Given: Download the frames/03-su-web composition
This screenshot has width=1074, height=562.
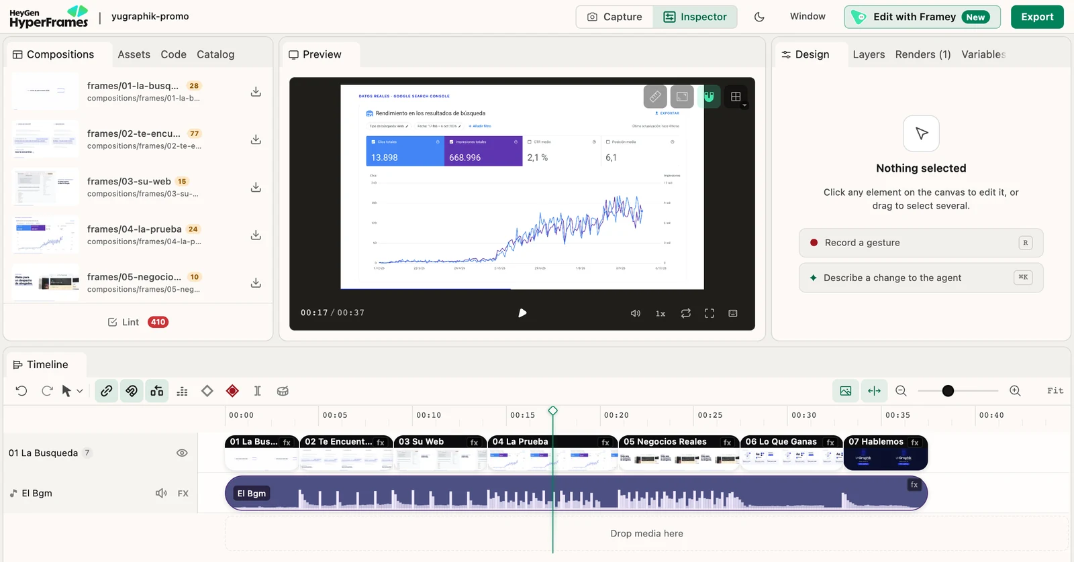Looking at the screenshot, I should [256, 188].
